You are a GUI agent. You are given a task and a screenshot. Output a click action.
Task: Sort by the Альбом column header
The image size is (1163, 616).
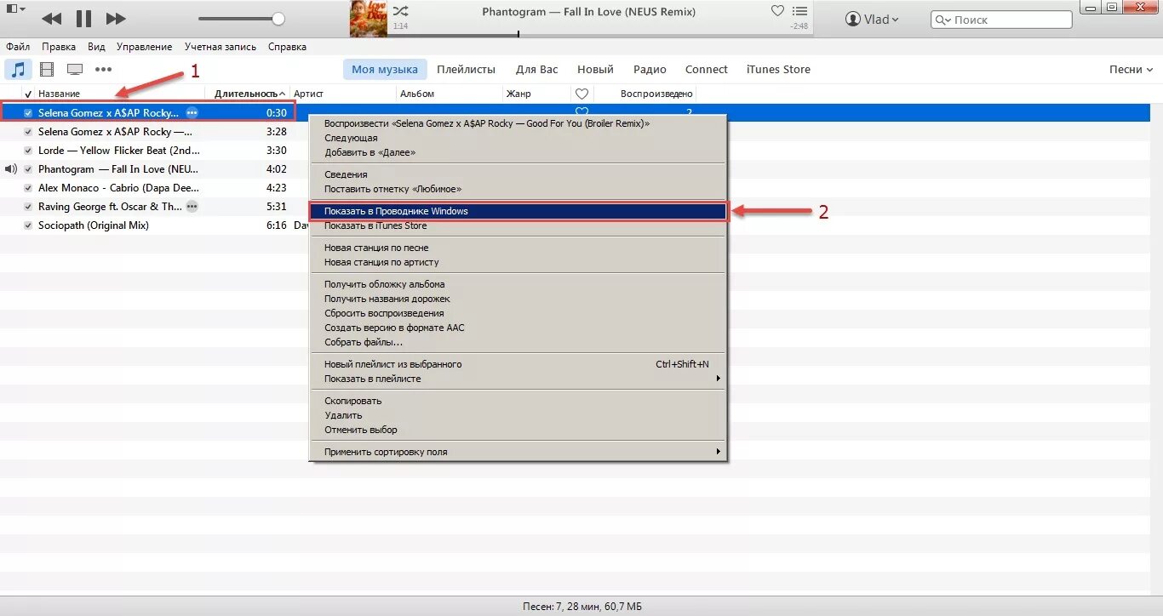417,94
